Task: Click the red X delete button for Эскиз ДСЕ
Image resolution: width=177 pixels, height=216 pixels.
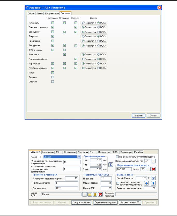Action: (x=100, y=194)
